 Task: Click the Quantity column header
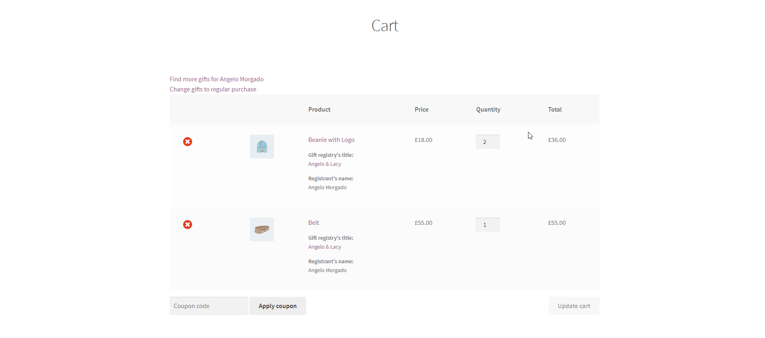point(488,110)
